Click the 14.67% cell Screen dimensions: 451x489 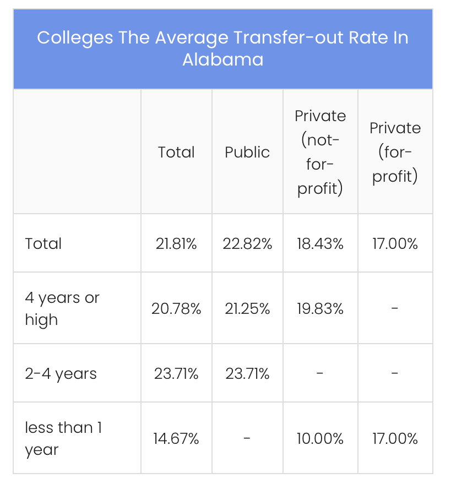click(x=176, y=439)
